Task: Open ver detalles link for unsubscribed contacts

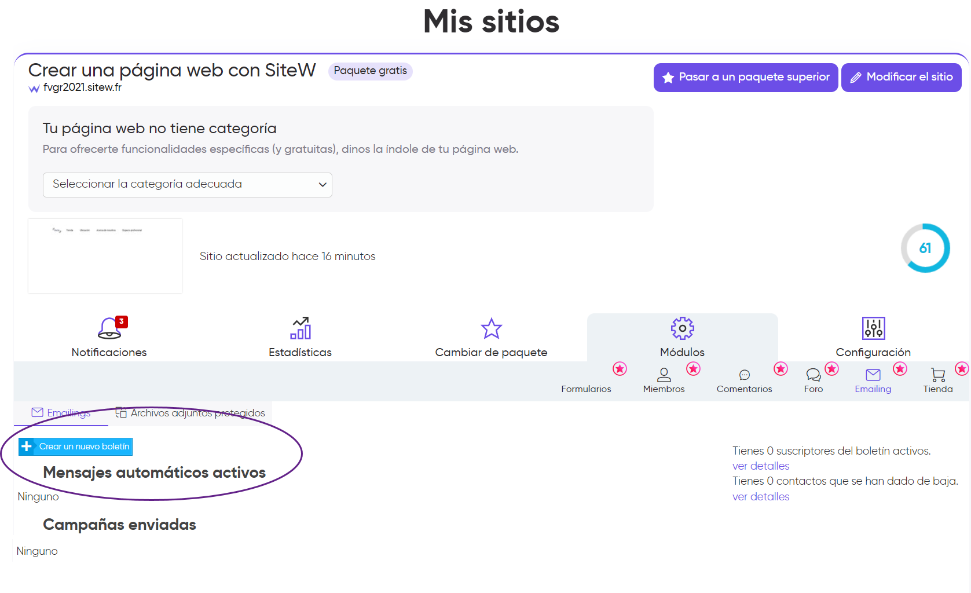Action: pos(761,496)
